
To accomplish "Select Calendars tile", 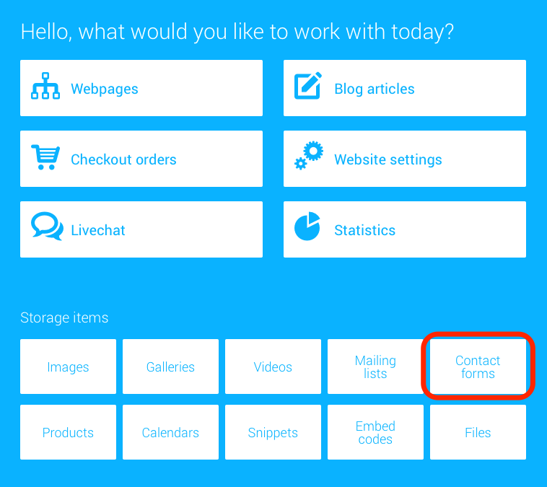I will (x=170, y=432).
